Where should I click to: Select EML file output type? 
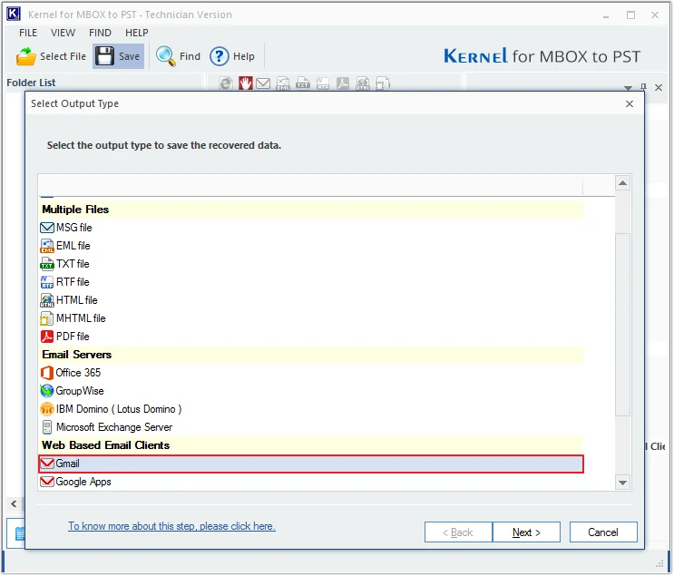(x=311, y=246)
